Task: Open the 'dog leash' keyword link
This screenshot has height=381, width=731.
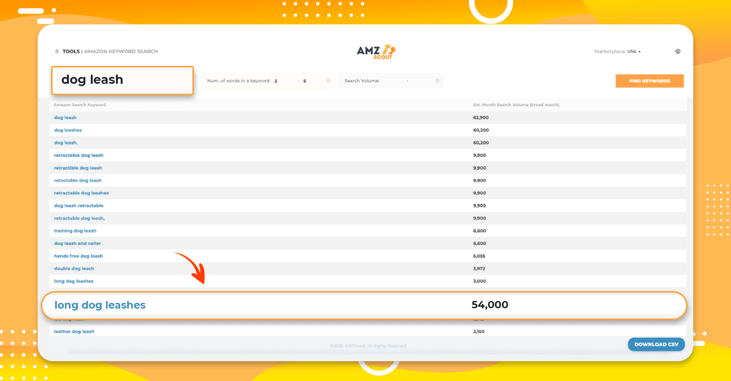Action: pos(65,117)
